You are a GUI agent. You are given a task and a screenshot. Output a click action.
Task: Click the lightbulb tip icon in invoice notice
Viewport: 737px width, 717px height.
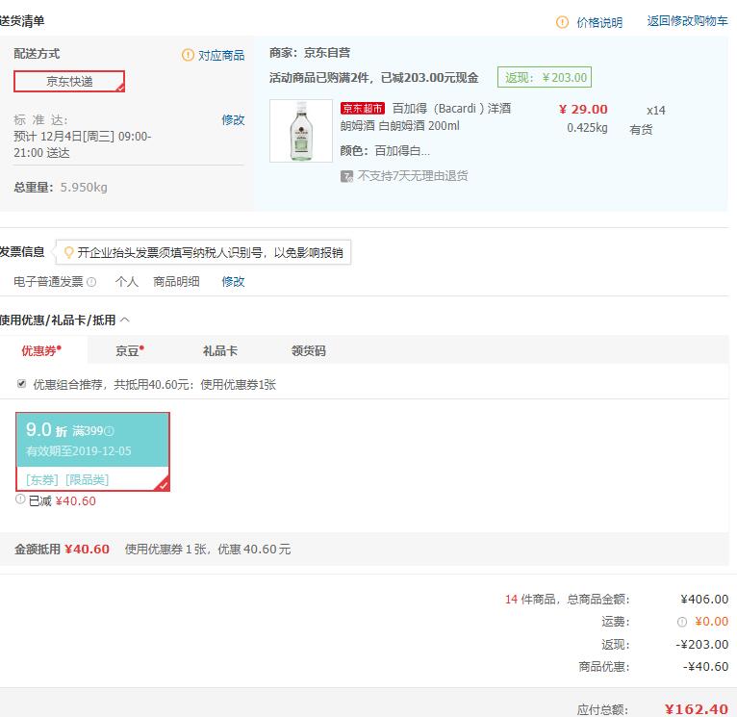[x=68, y=252]
